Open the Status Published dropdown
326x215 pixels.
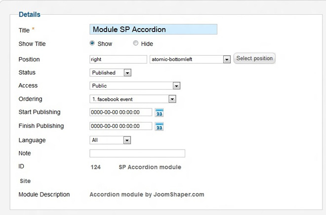point(127,73)
